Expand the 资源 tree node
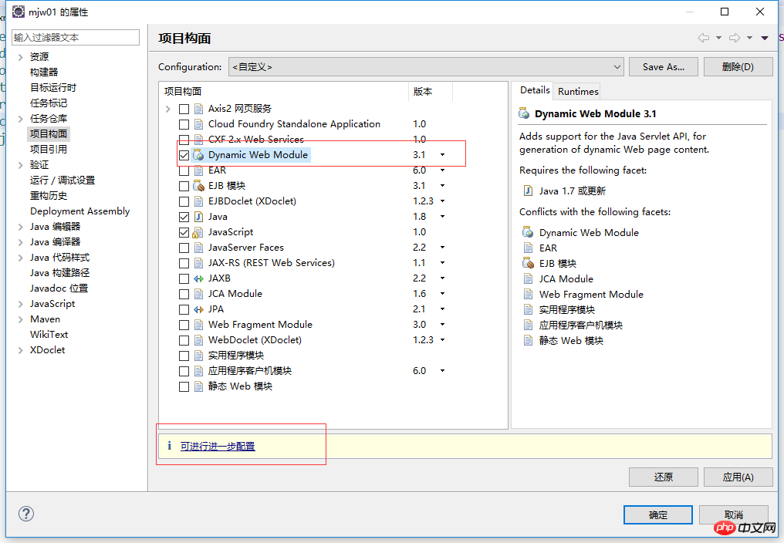This screenshot has height=543, width=784. click(21, 57)
